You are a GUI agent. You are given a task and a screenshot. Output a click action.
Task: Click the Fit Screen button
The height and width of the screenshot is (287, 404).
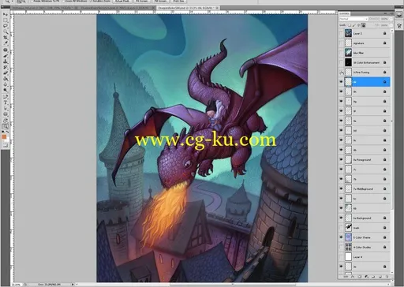coord(141,2)
